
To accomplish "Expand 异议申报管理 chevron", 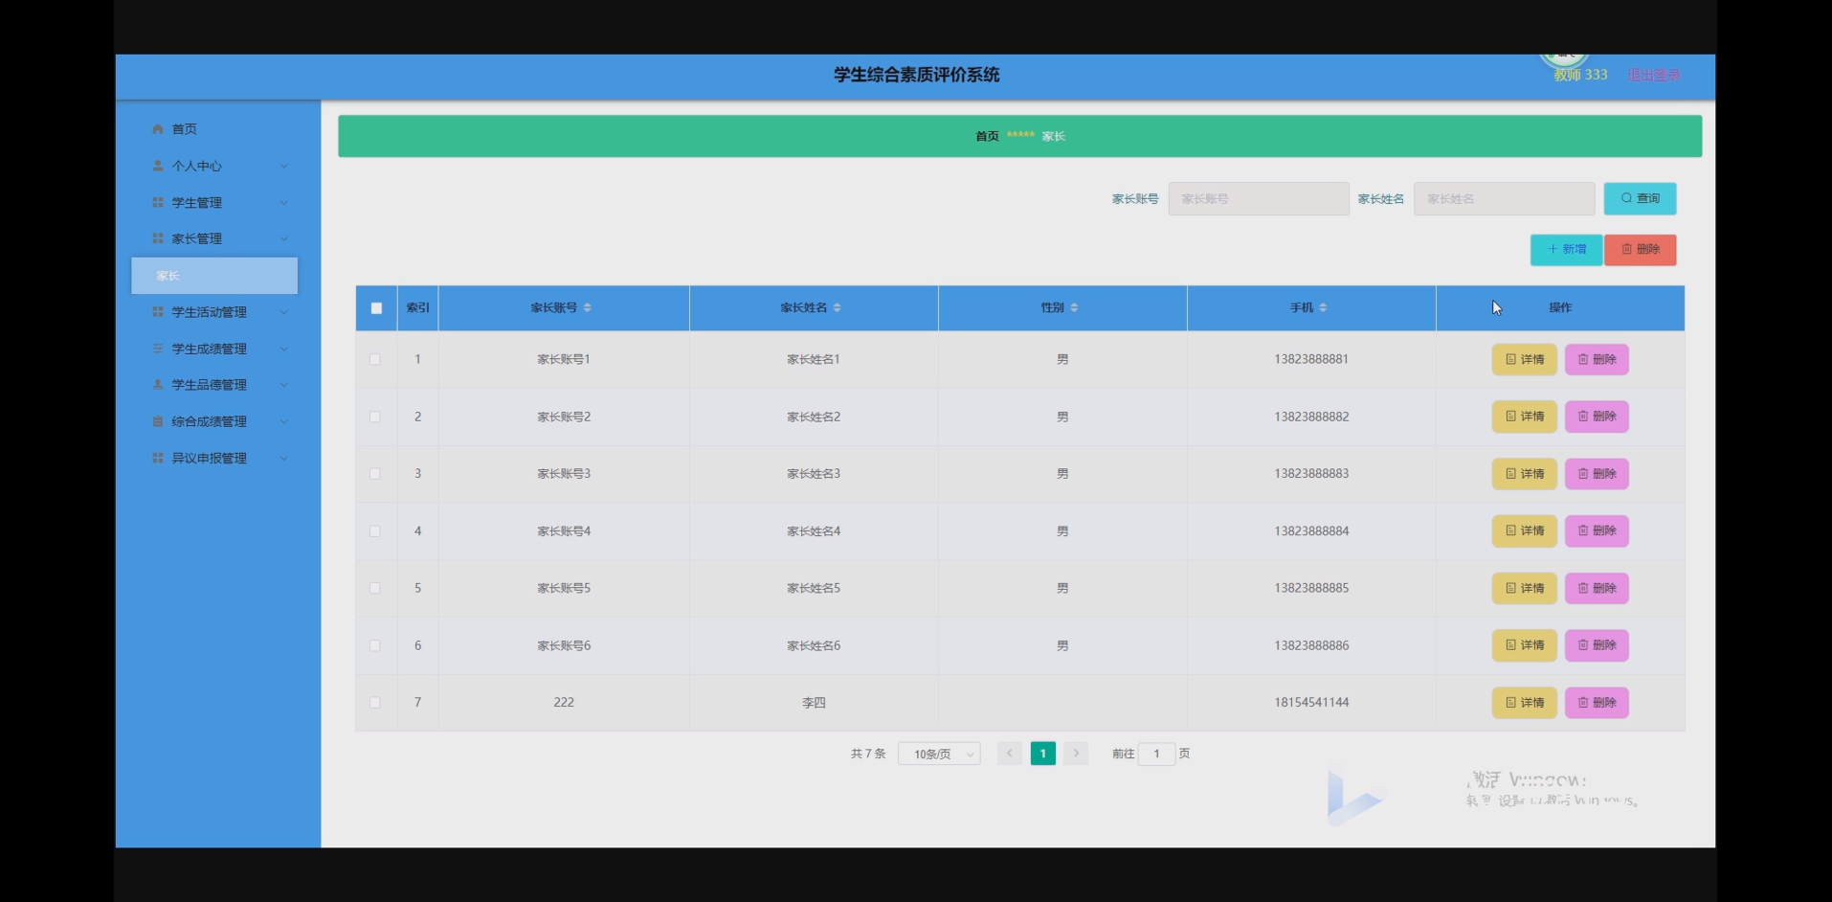I will [x=283, y=458].
